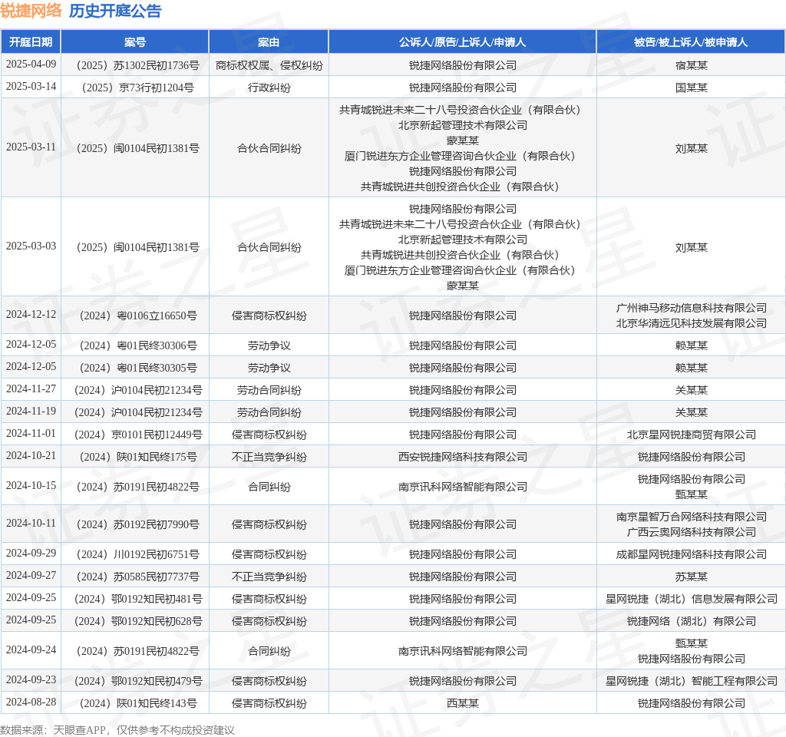The image size is (786, 737).
Task: Click defendant 宿某某
Action: [692, 65]
